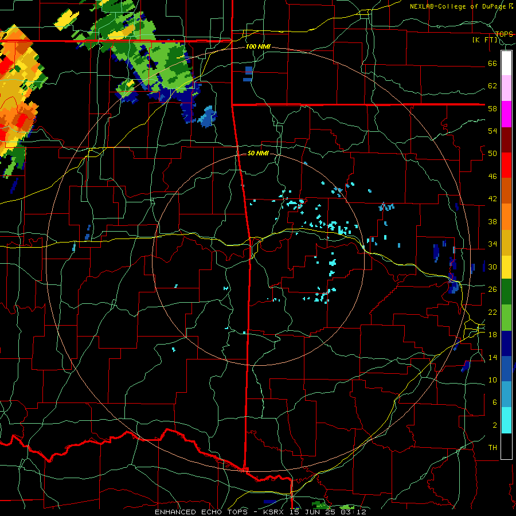Click the '[K FT]' units label
This screenshot has width=516, height=516.
click(484, 40)
